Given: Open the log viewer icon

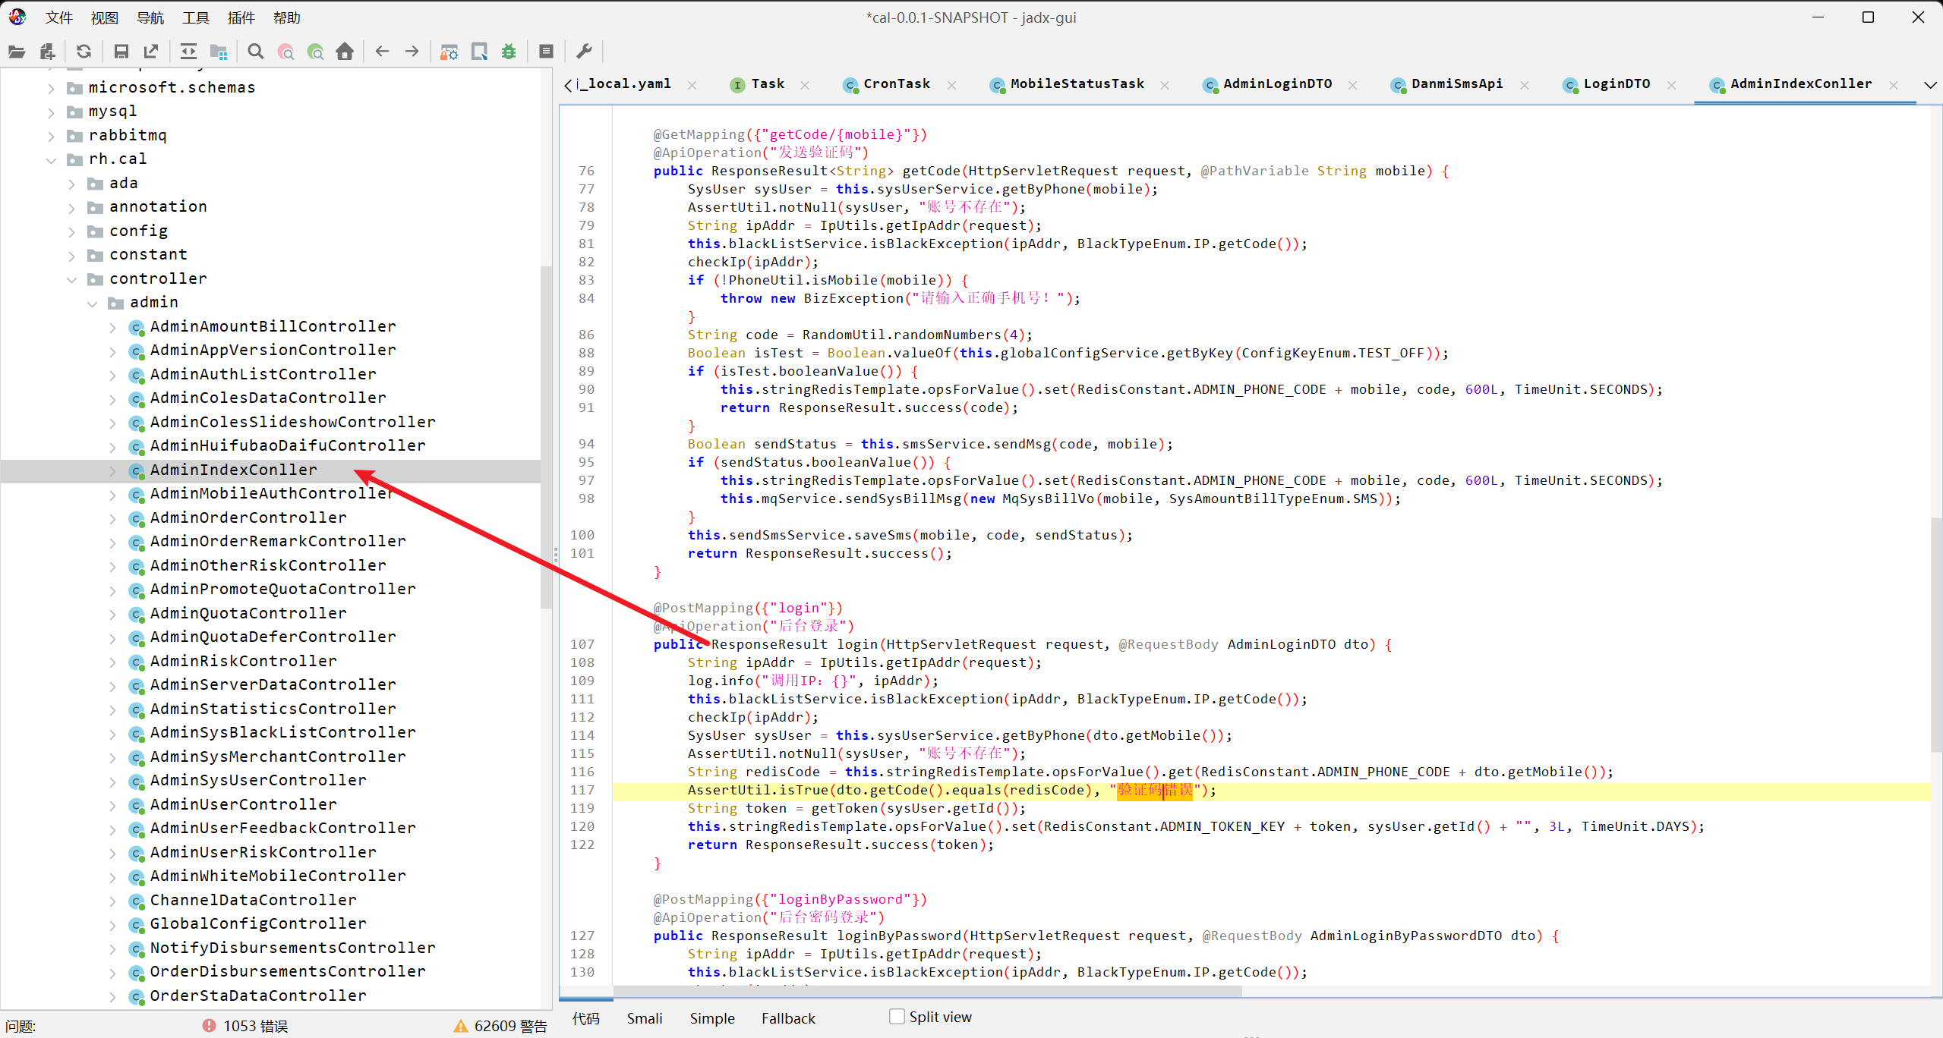Looking at the screenshot, I should click(x=546, y=52).
